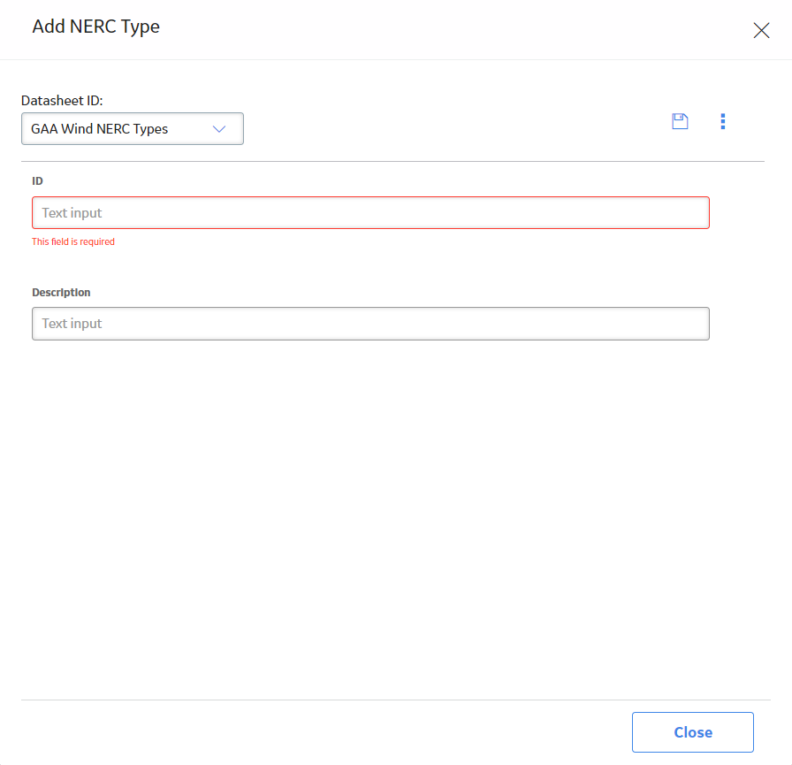The image size is (792, 765).
Task: Click the Add NERC Type dialog title
Action: [x=96, y=27]
